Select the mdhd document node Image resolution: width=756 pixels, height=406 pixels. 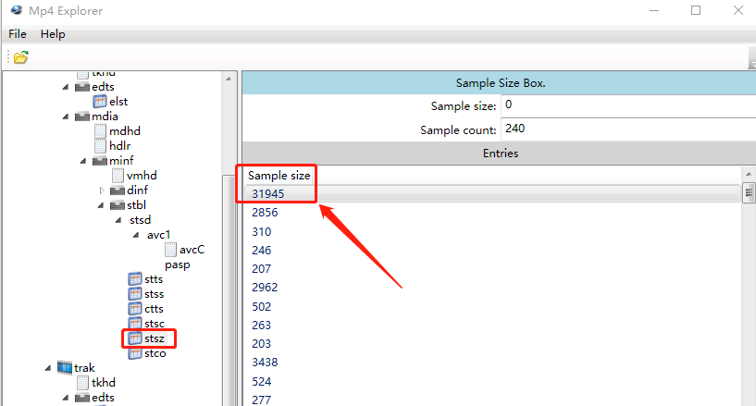tap(124, 131)
